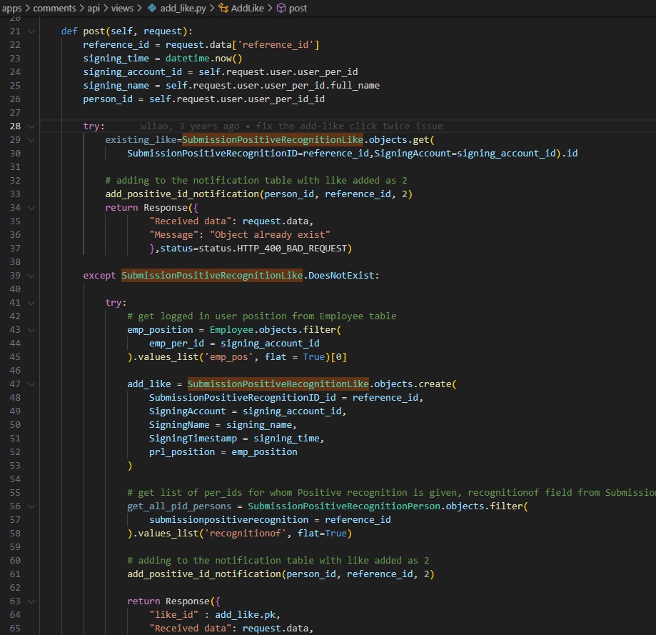Collapse the post function at line 21
The width and height of the screenshot is (656, 635).
tap(31, 31)
